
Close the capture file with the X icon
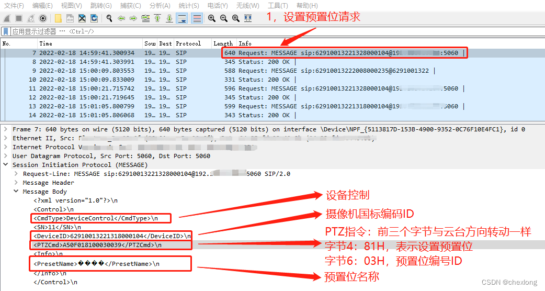pyautogui.click(x=82, y=18)
